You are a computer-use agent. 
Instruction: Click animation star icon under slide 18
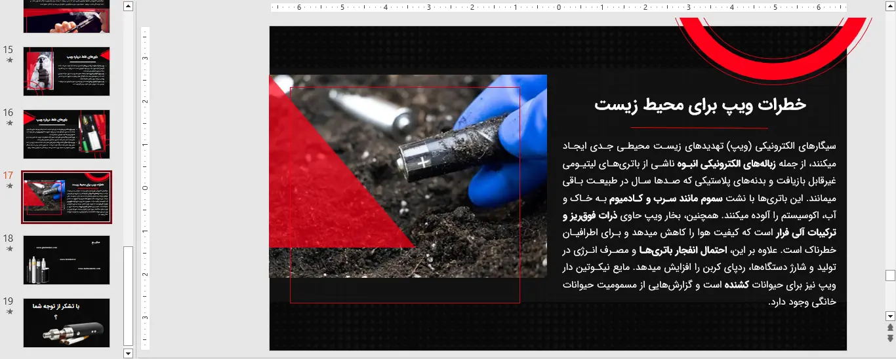tap(9, 249)
